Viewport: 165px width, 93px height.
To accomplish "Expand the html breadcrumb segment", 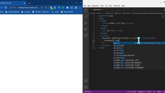I will coord(118,13).
